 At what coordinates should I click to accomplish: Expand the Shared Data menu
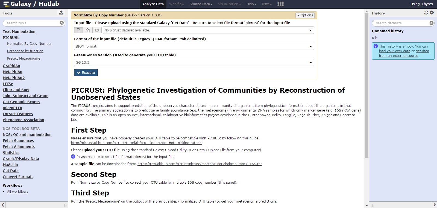[201, 4]
